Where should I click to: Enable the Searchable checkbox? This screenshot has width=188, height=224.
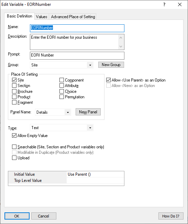pos(14,147)
